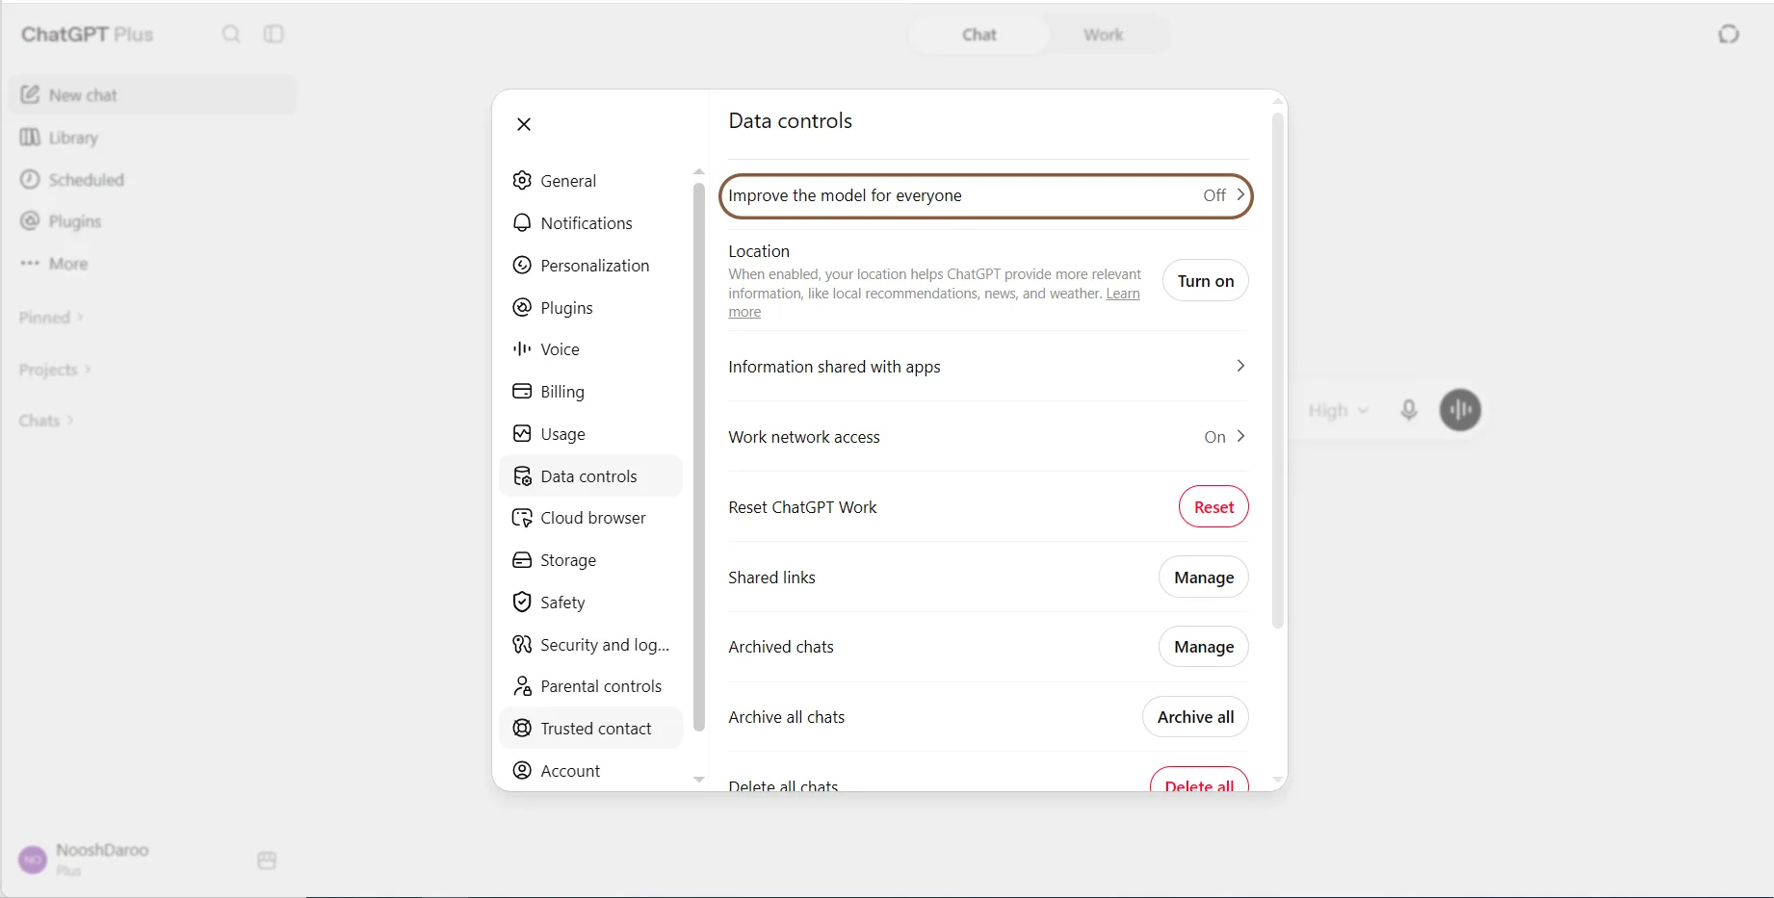
Task: Click the Archived chats label
Action: (x=781, y=647)
